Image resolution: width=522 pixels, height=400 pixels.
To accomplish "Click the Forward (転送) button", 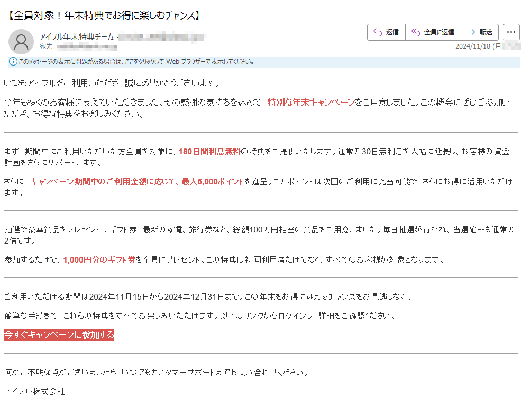I will 479,32.
